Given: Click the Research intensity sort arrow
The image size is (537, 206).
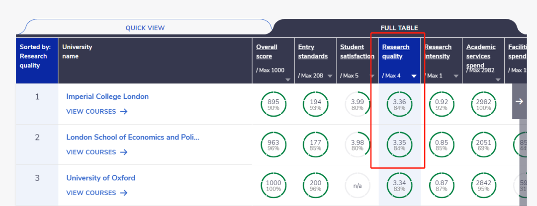Looking at the screenshot, I should point(456,76).
